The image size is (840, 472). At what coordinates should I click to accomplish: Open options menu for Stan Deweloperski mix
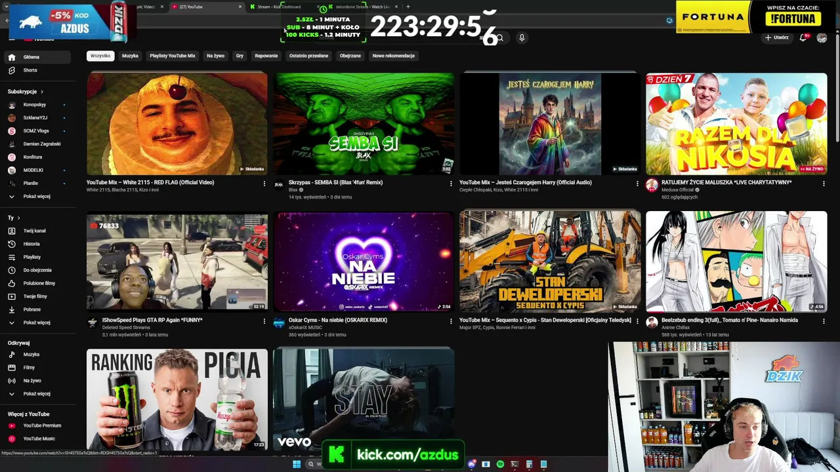click(x=637, y=321)
